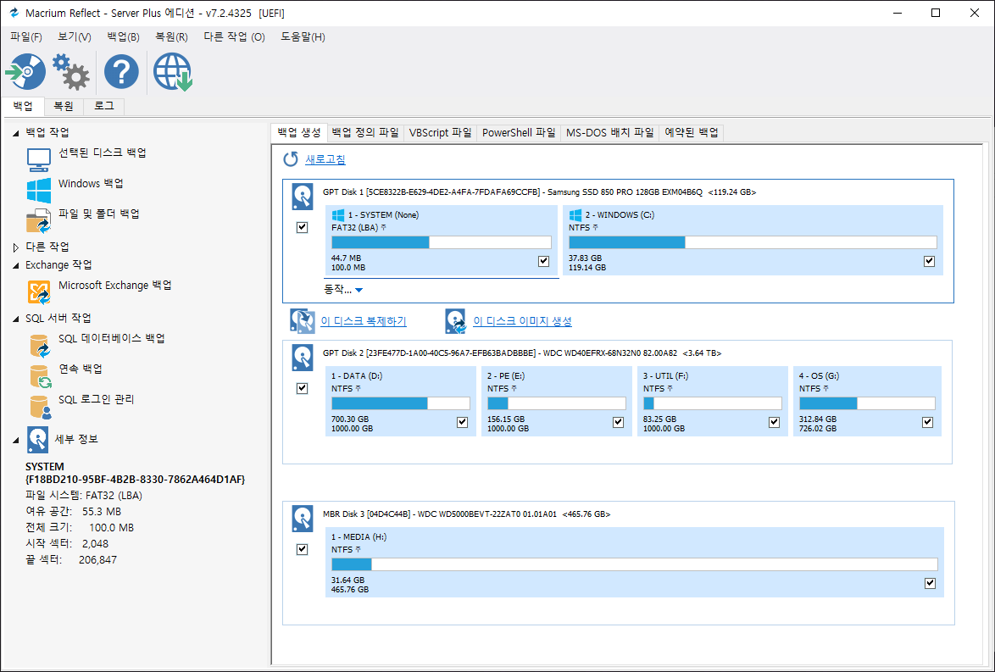Screen dimensions: 995x672
Task: Open the 보기(V) menu
Action: (75, 36)
